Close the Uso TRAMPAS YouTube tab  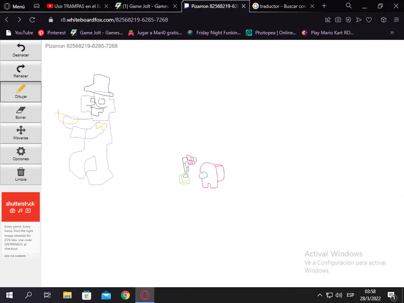point(106,6)
